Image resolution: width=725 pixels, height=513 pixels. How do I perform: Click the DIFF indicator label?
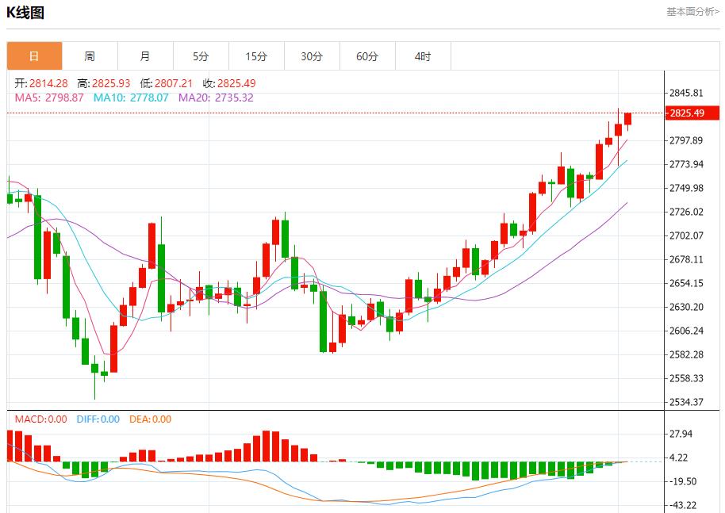[x=98, y=419]
